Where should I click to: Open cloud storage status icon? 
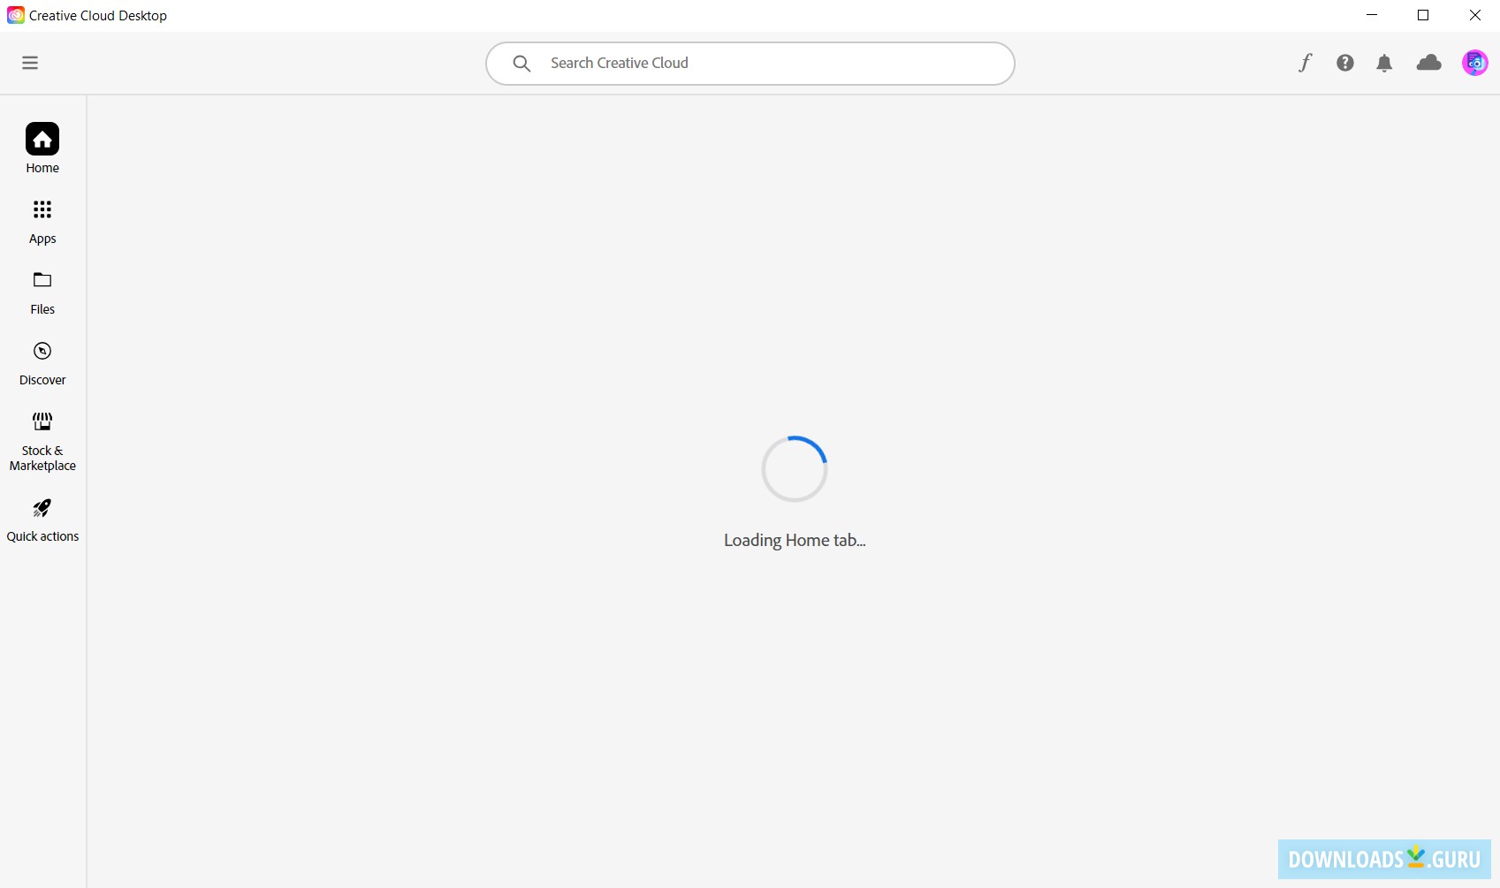tap(1428, 62)
